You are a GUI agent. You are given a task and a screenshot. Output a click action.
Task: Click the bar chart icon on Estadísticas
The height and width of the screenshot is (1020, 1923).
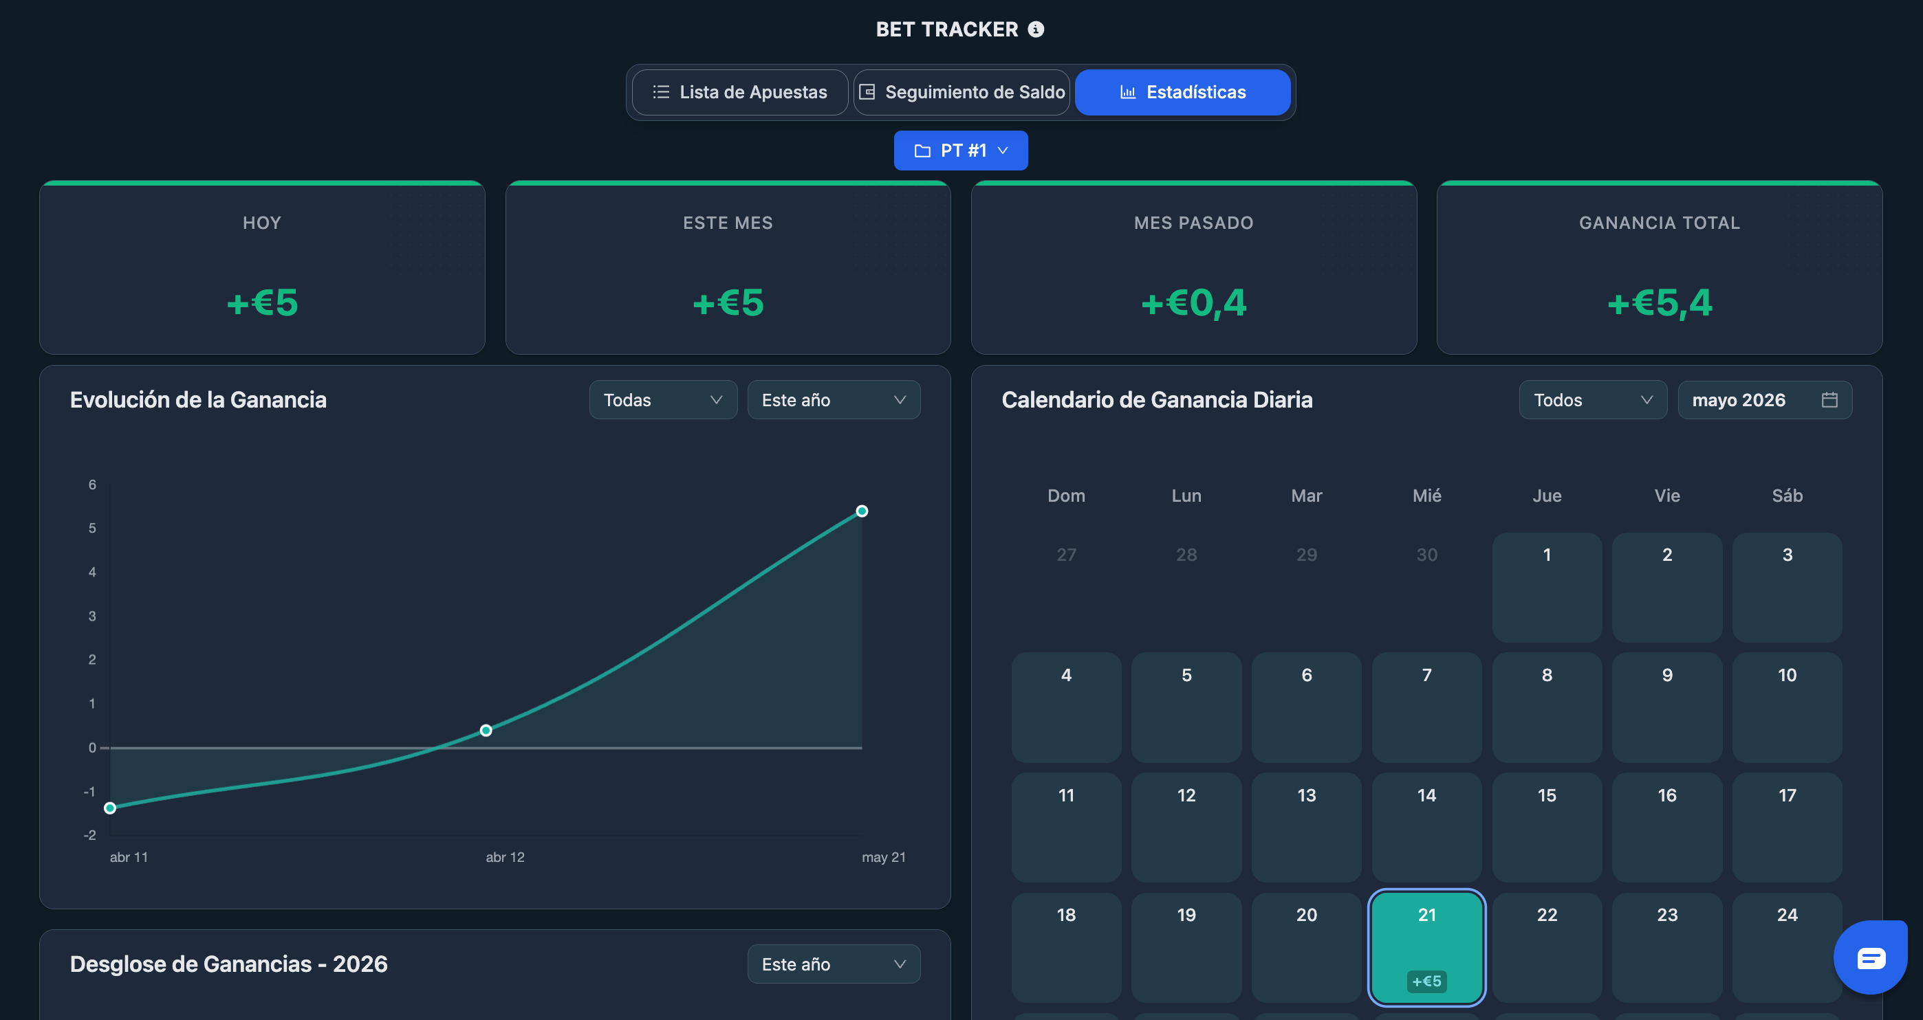1127,92
